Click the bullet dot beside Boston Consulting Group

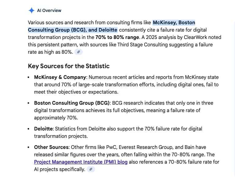click(29, 103)
